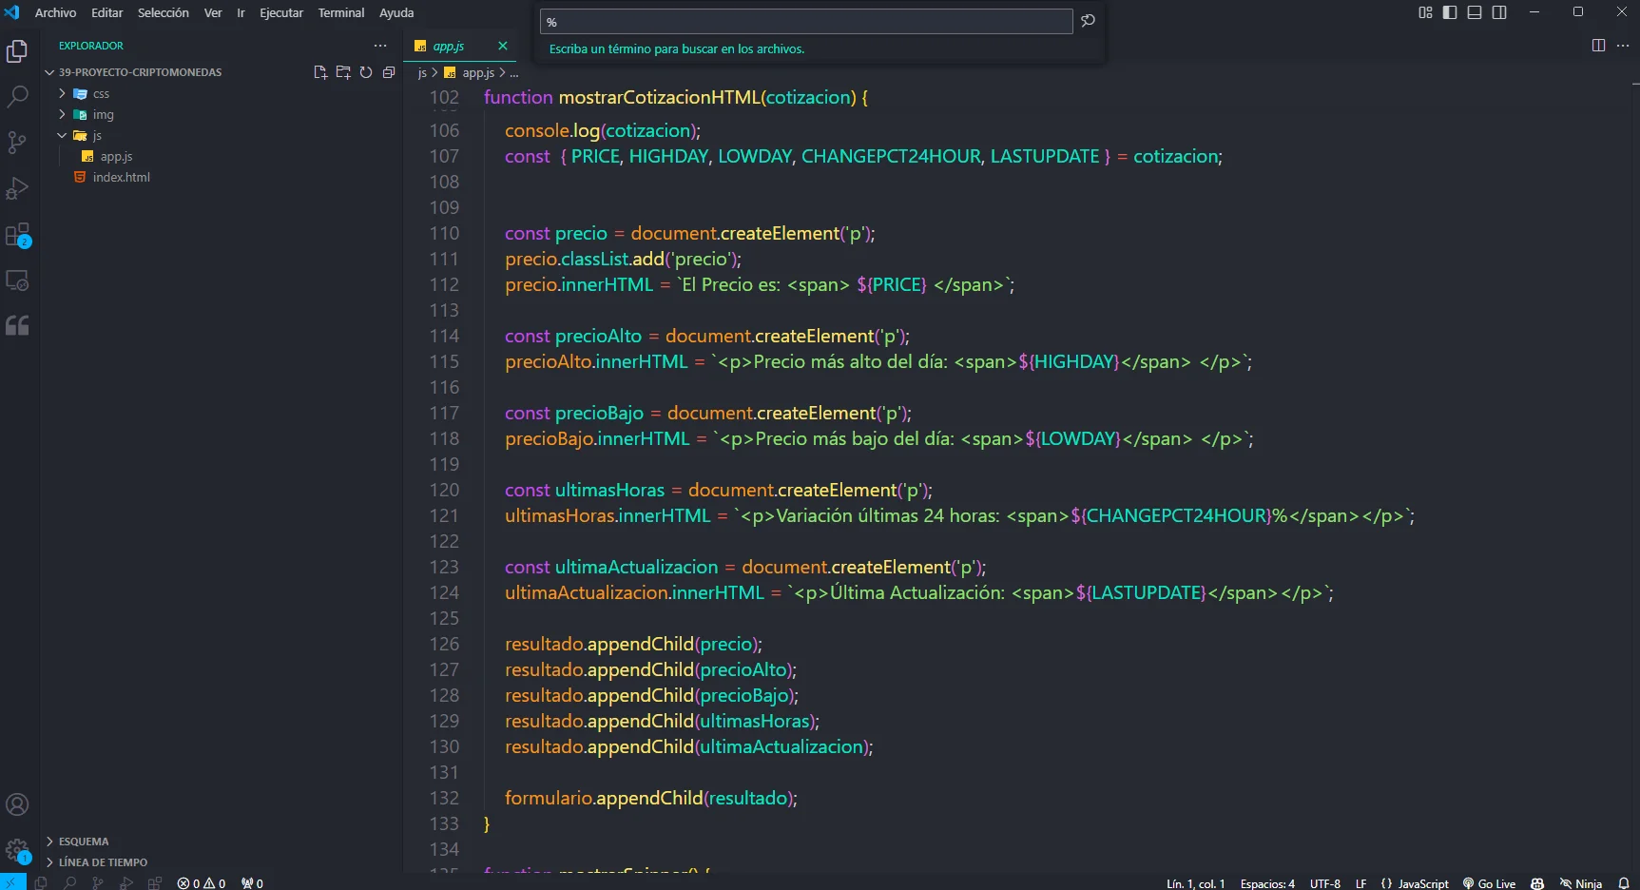Image resolution: width=1640 pixels, height=890 pixels.
Task: Toggle the primary side bar layout button
Action: (x=1450, y=12)
